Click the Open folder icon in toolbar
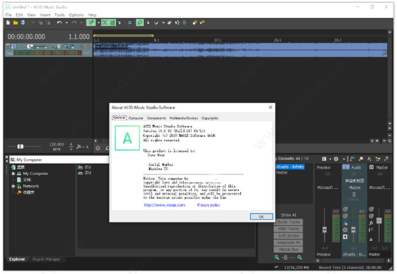397x274 pixels. (x=15, y=22)
